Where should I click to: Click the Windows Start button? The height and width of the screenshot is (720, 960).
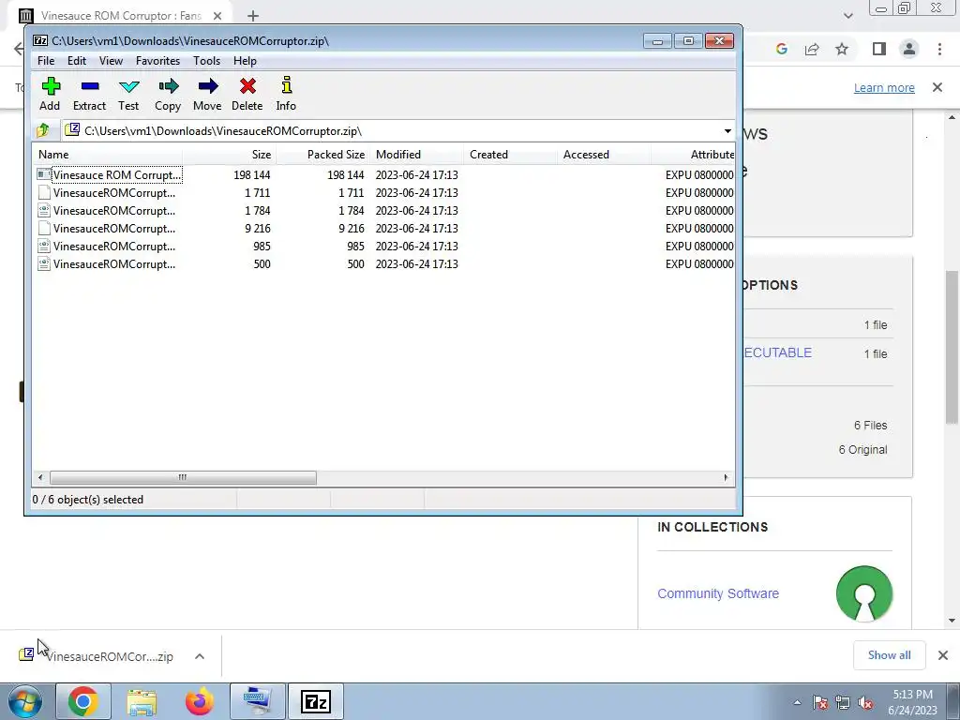pos(25,701)
